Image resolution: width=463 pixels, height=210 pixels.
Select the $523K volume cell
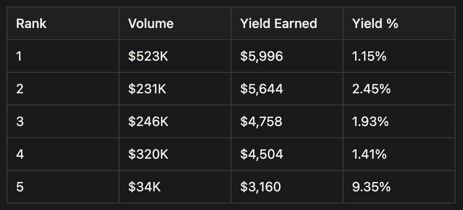click(x=148, y=56)
